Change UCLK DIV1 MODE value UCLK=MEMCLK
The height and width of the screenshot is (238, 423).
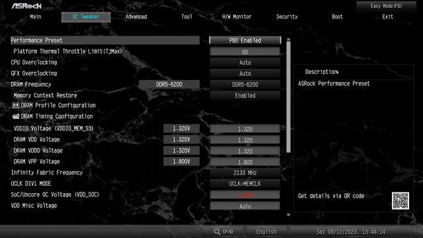[x=245, y=184]
